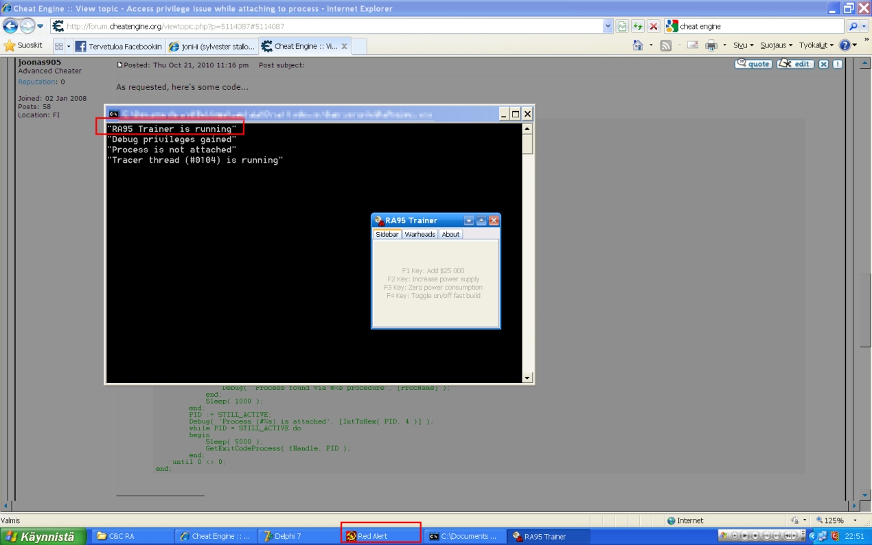This screenshot has width=872, height=545.
Task: Click the 22:51 system tray clock
Action: [x=854, y=537]
